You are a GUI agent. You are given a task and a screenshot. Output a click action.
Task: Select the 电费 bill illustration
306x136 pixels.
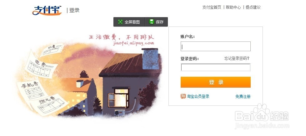[41, 66]
